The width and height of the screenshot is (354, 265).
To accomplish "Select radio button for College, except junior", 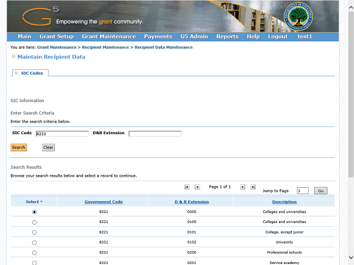I will [x=34, y=232].
